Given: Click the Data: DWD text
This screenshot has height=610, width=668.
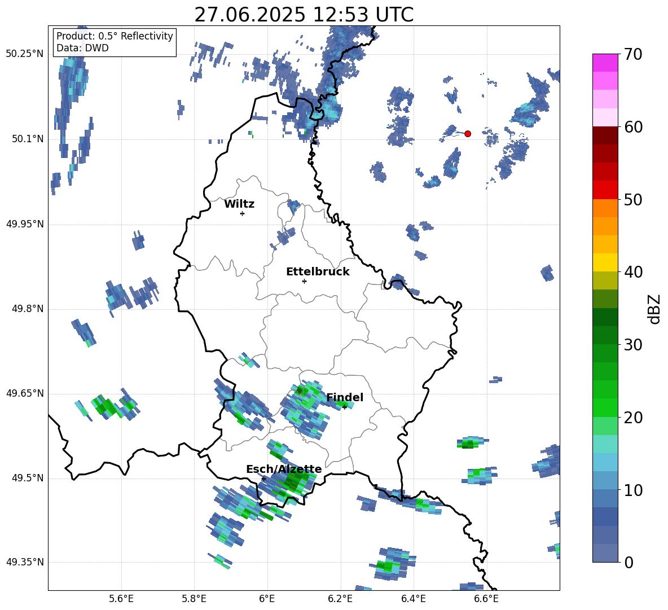Looking at the screenshot, I should (x=82, y=48).
